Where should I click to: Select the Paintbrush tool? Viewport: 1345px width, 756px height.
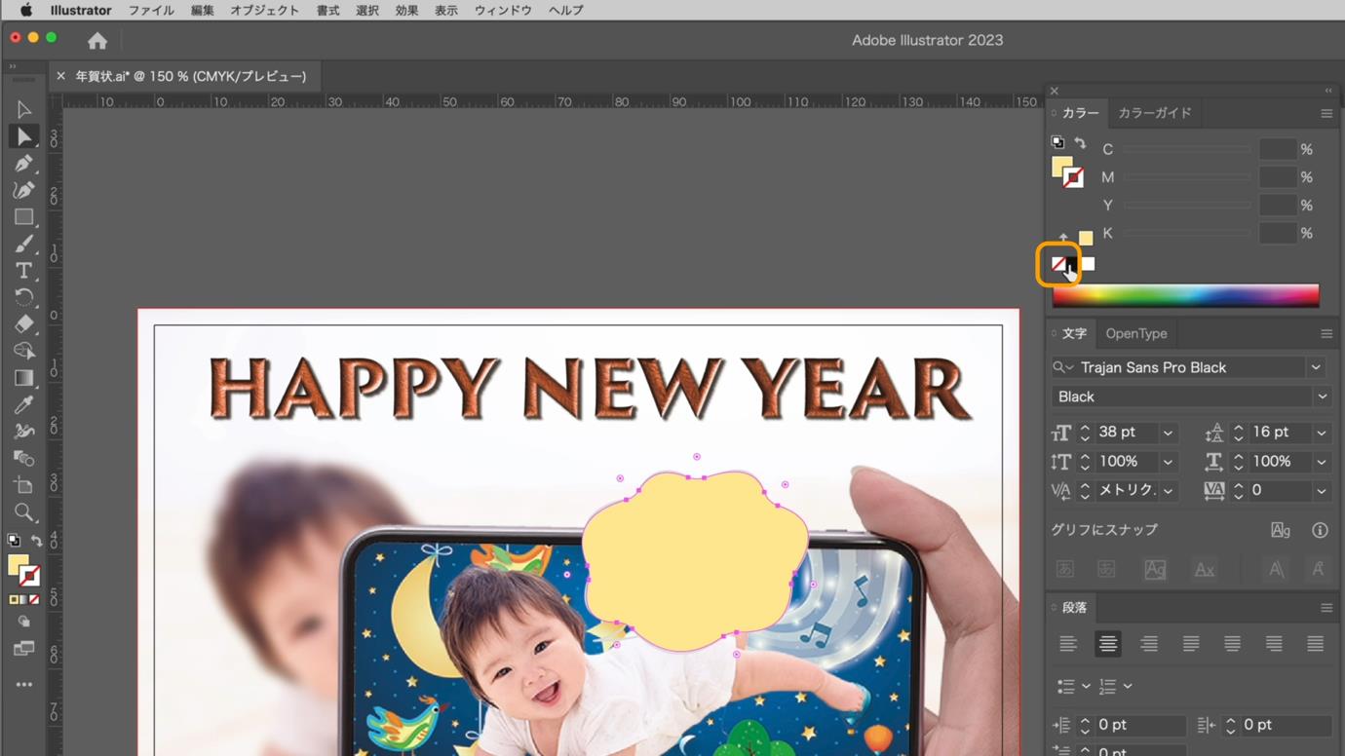pyautogui.click(x=24, y=244)
